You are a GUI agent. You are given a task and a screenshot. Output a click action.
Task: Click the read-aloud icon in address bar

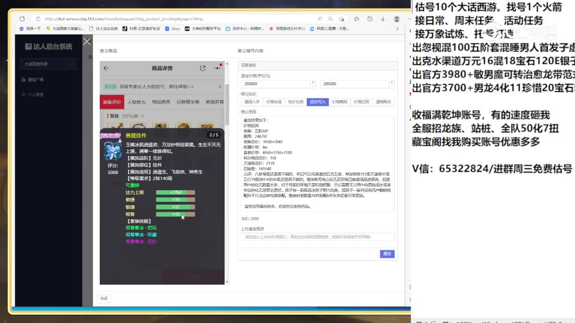319,19
